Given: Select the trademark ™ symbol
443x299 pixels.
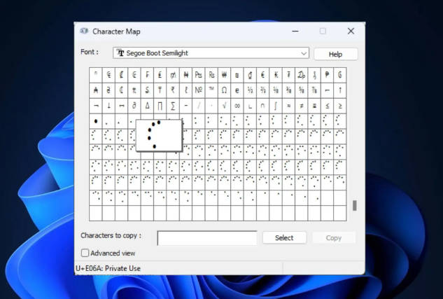Looking at the screenshot, I should tap(211, 90).
